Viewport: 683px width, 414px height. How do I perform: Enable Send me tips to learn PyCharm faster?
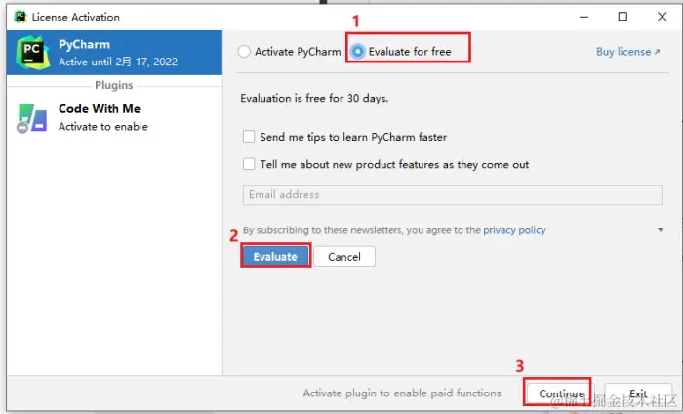(x=249, y=137)
